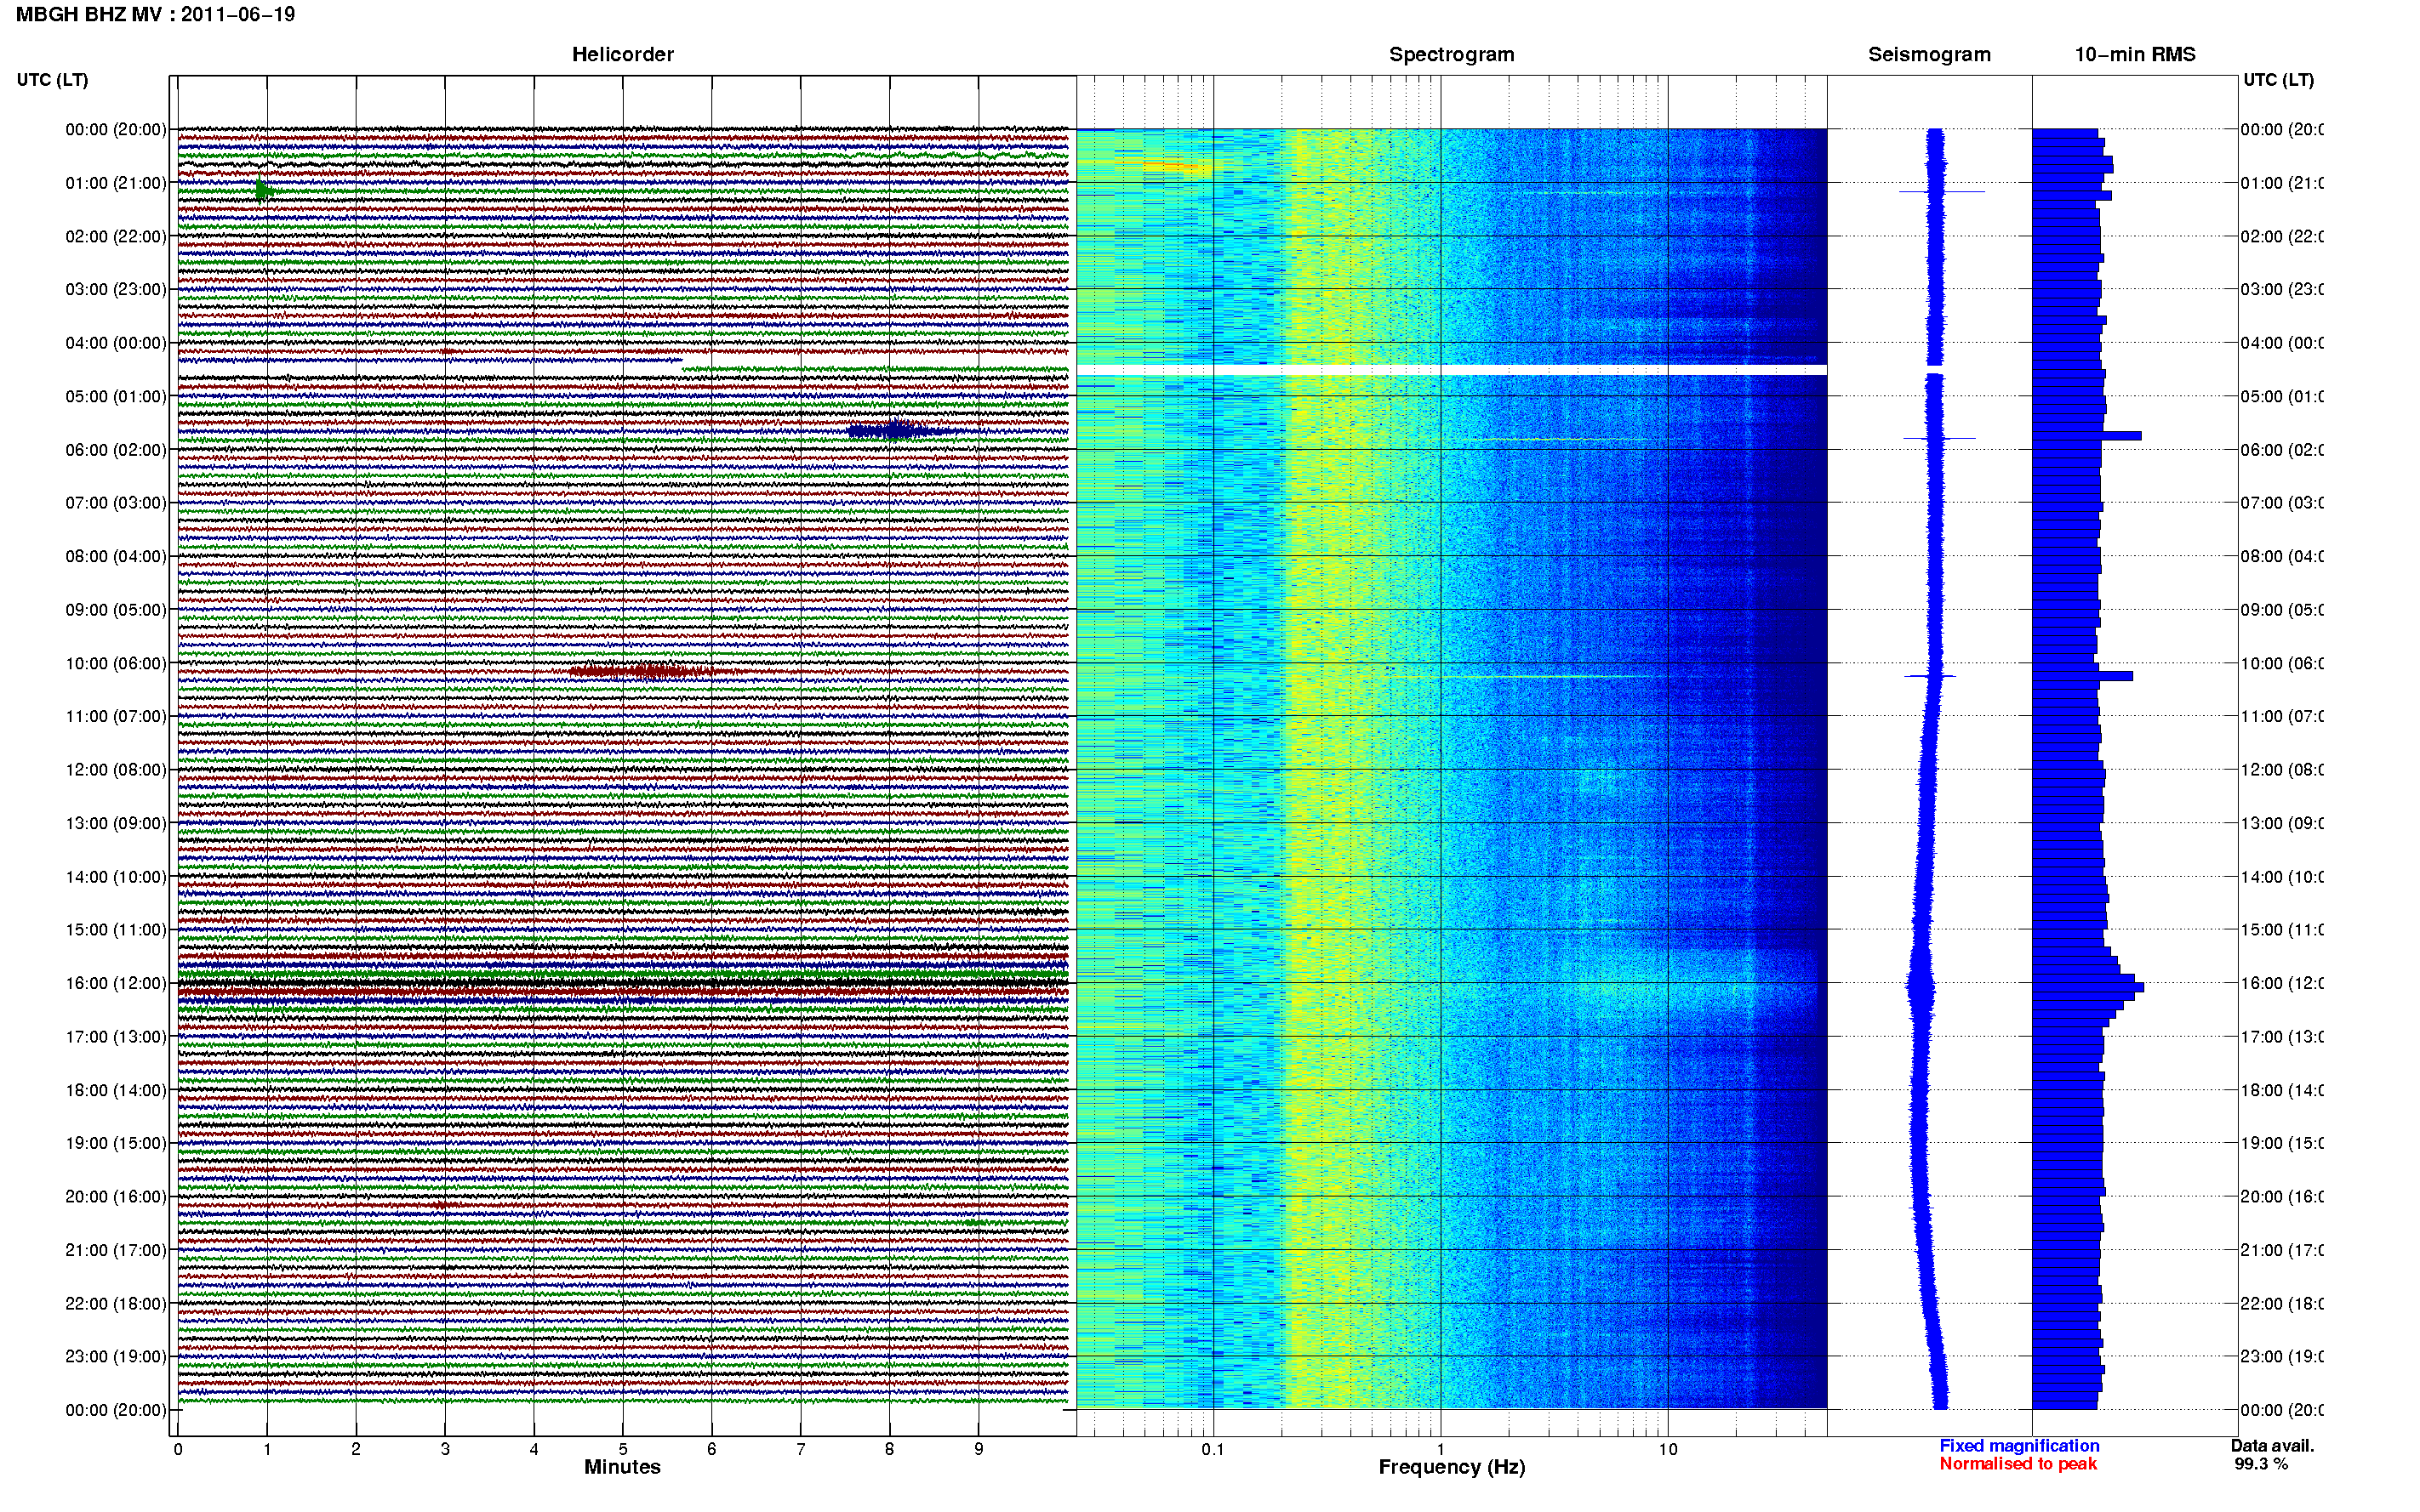Image resolution: width=2420 pixels, height=1512 pixels.
Task: Click the left '15:00 (11:00)' time label
Action: tap(116, 930)
